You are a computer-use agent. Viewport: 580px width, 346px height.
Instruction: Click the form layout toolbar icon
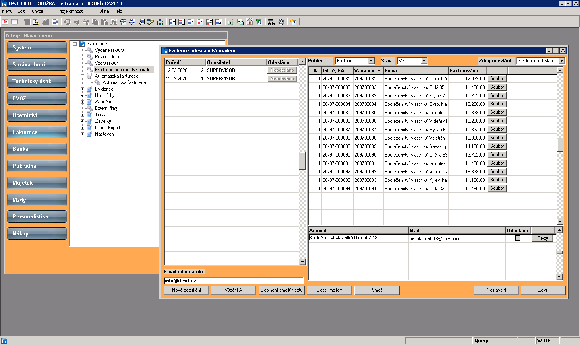click(x=14, y=22)
